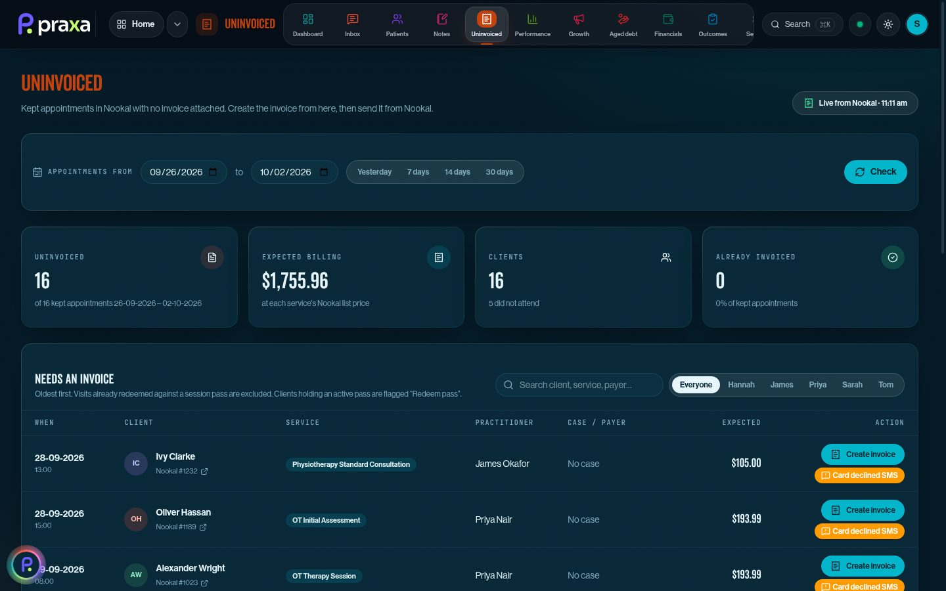Filter list to Priya

818,385
